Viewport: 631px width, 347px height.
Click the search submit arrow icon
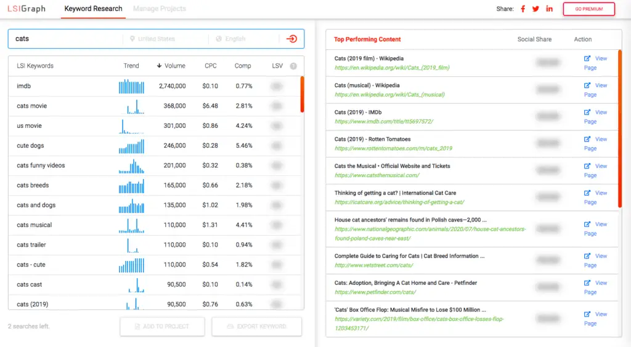291,39
